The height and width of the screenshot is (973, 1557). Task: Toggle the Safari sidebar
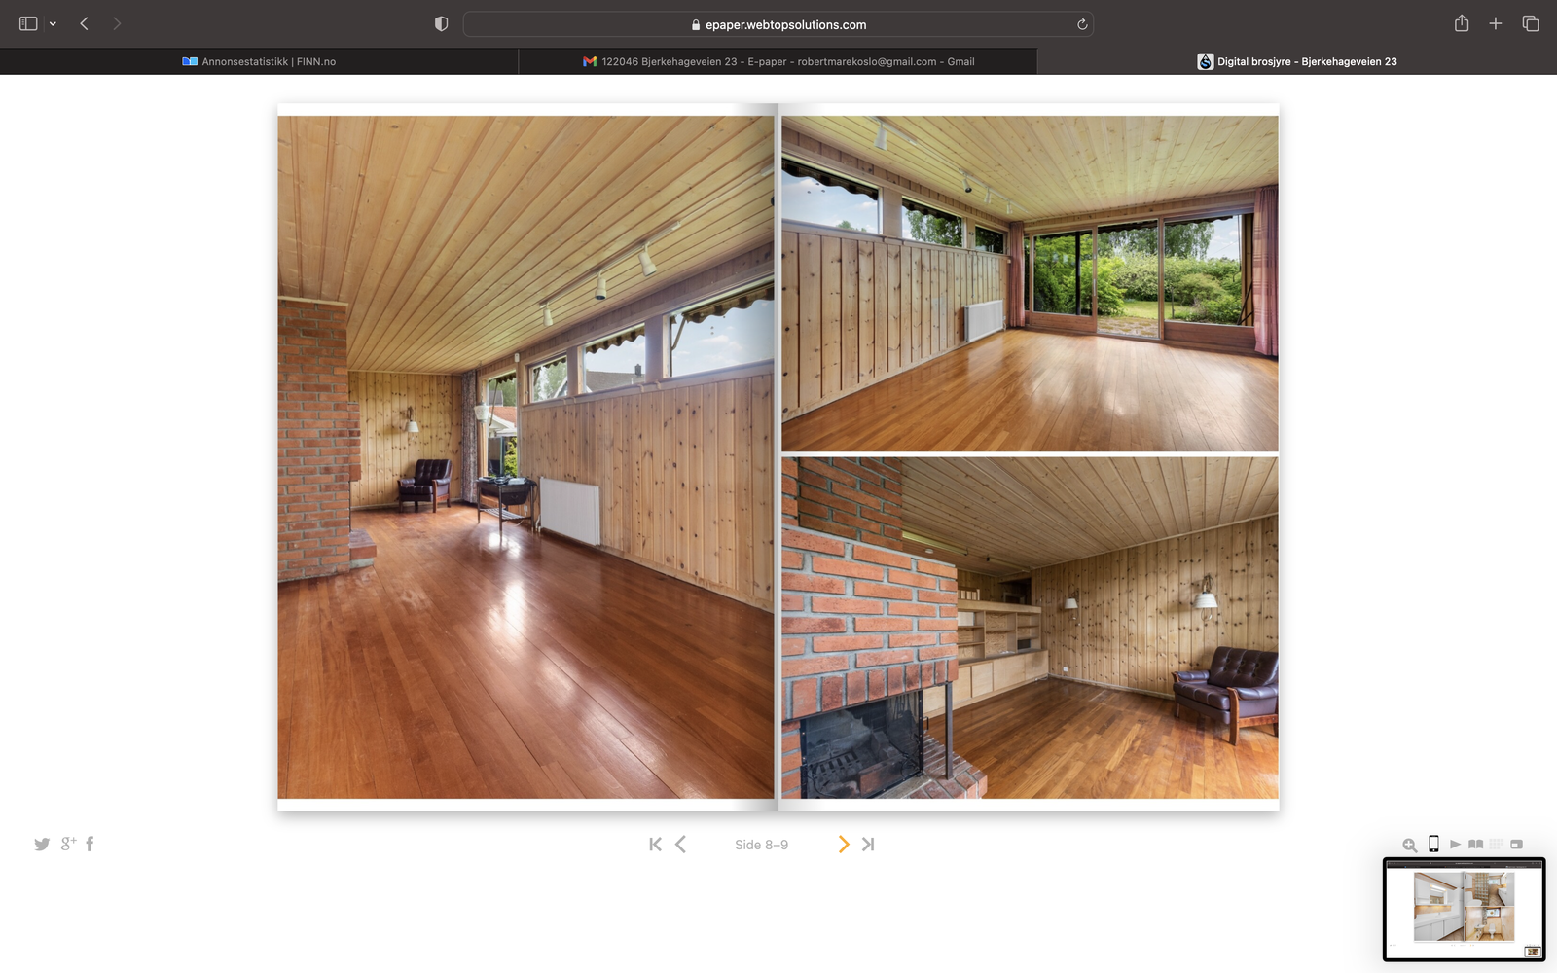tap(28, 23)
